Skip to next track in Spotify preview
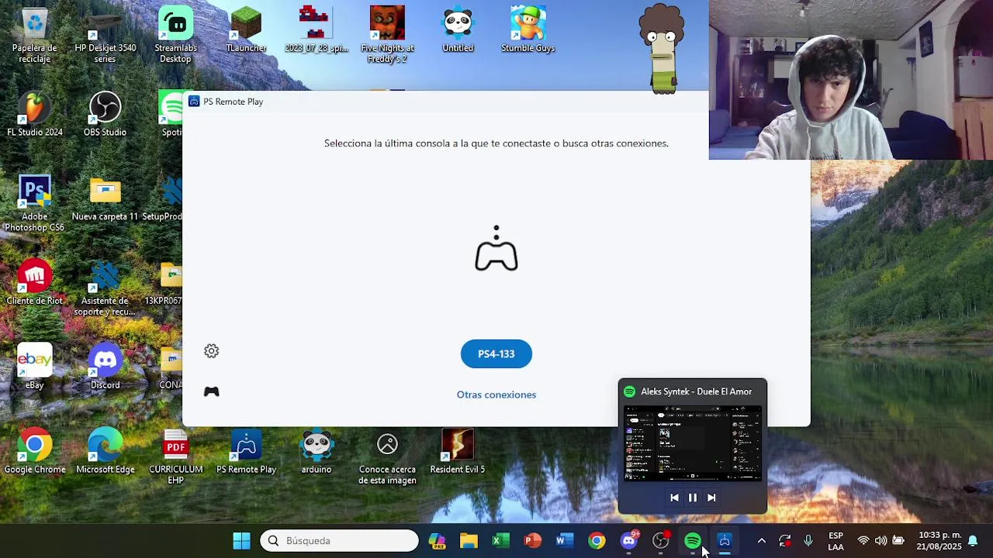This screenshot has height=558, width=993. click(x=711, y=498)
